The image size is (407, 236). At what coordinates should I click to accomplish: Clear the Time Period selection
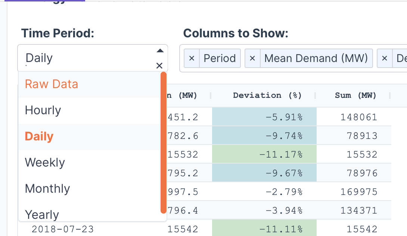click(159, 66)
